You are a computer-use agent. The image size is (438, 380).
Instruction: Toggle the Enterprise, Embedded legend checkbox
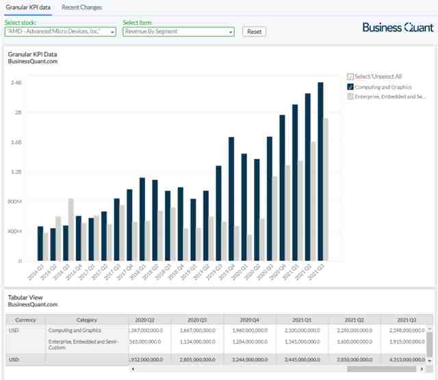click(350, 97)
